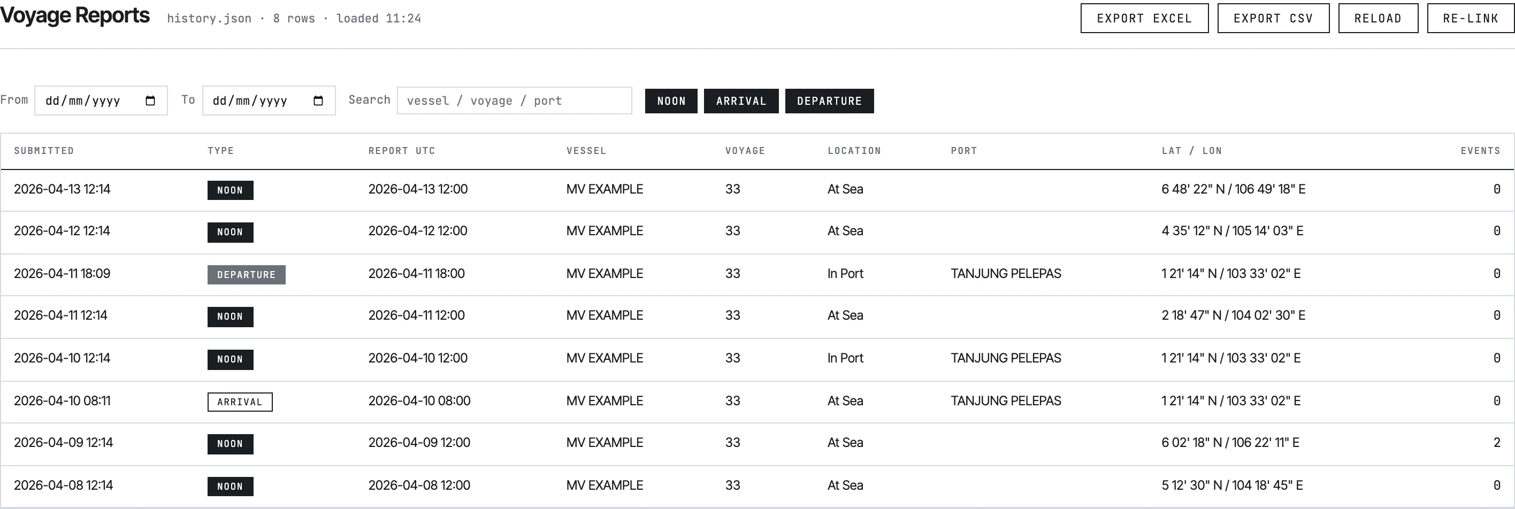Click coordinates 2 18' 47" N / 104 02' 30" E
Image resolution: width=1515 pixels, height=509 pixels.
[x=1233, y=315]
